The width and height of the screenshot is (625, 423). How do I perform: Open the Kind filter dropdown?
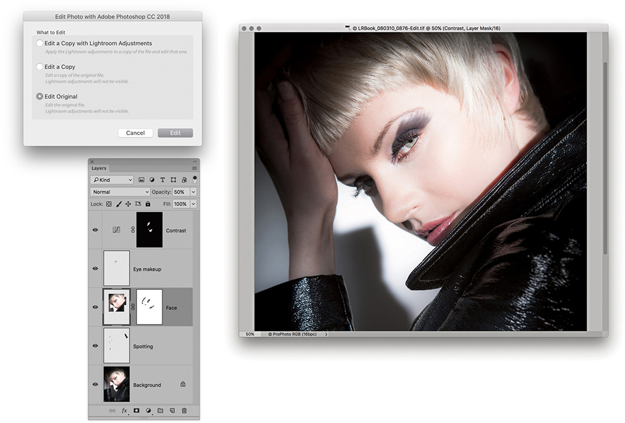click(x=112, y=180)
